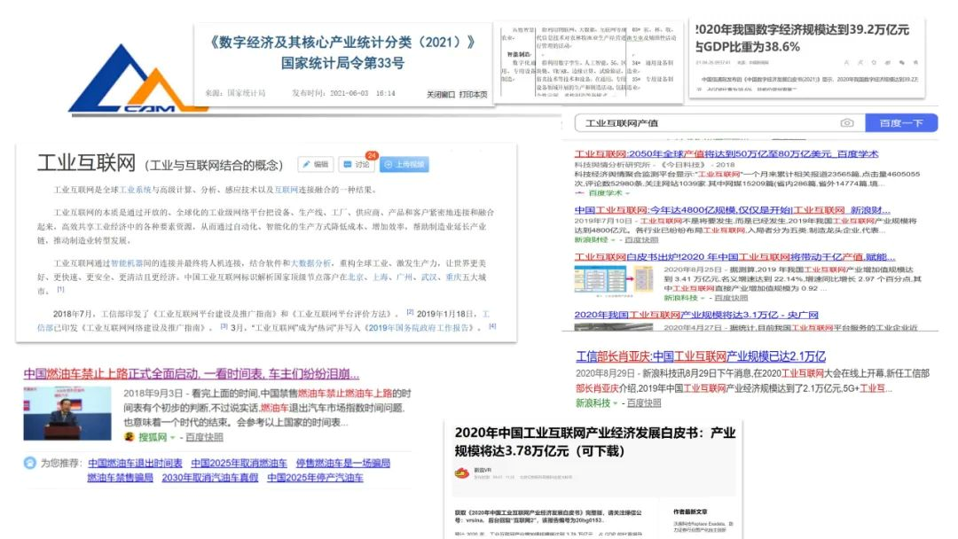Screen dimensions: 958x539
Task: Follow the blue 互联网 link in the article's first sentence
Action: click(x=286, y=190)
